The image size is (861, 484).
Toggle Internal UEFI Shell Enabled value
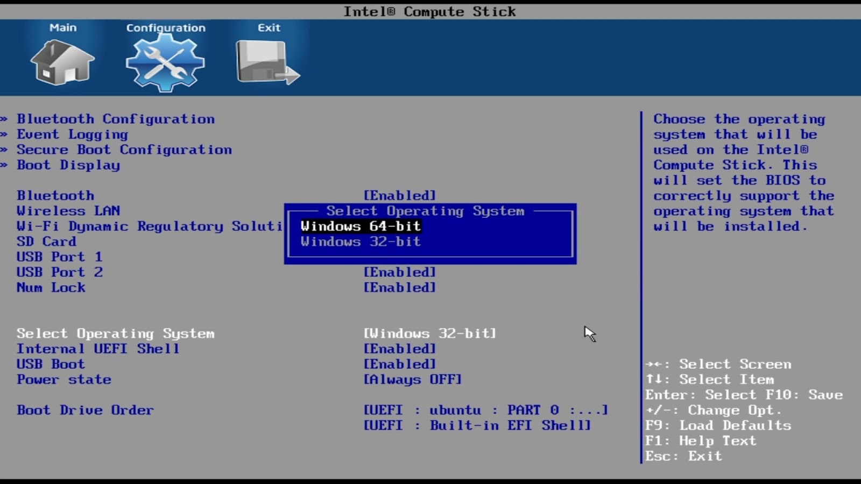click(399, 349)
